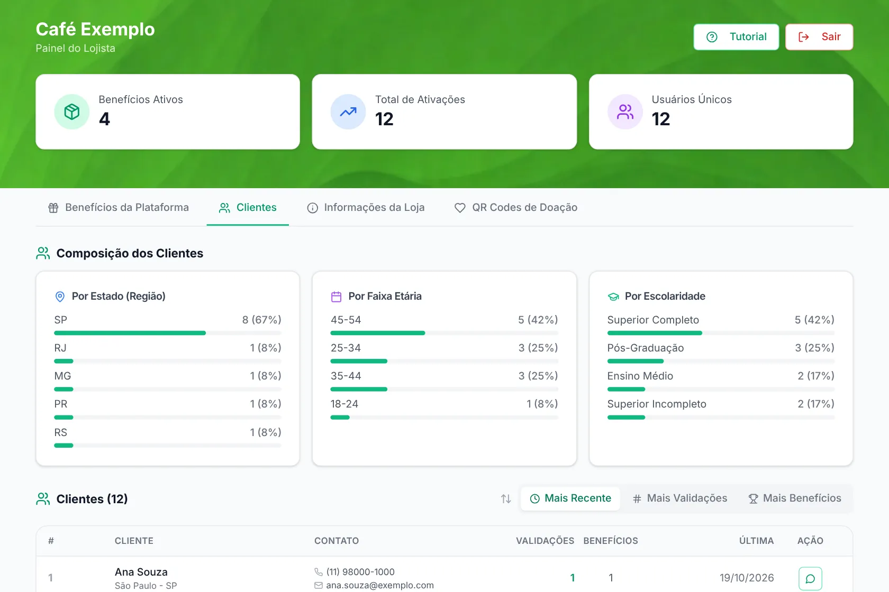Open chat action for Ana Souza
This screenshot has height=592, width=889.
[x=810, y=578]
